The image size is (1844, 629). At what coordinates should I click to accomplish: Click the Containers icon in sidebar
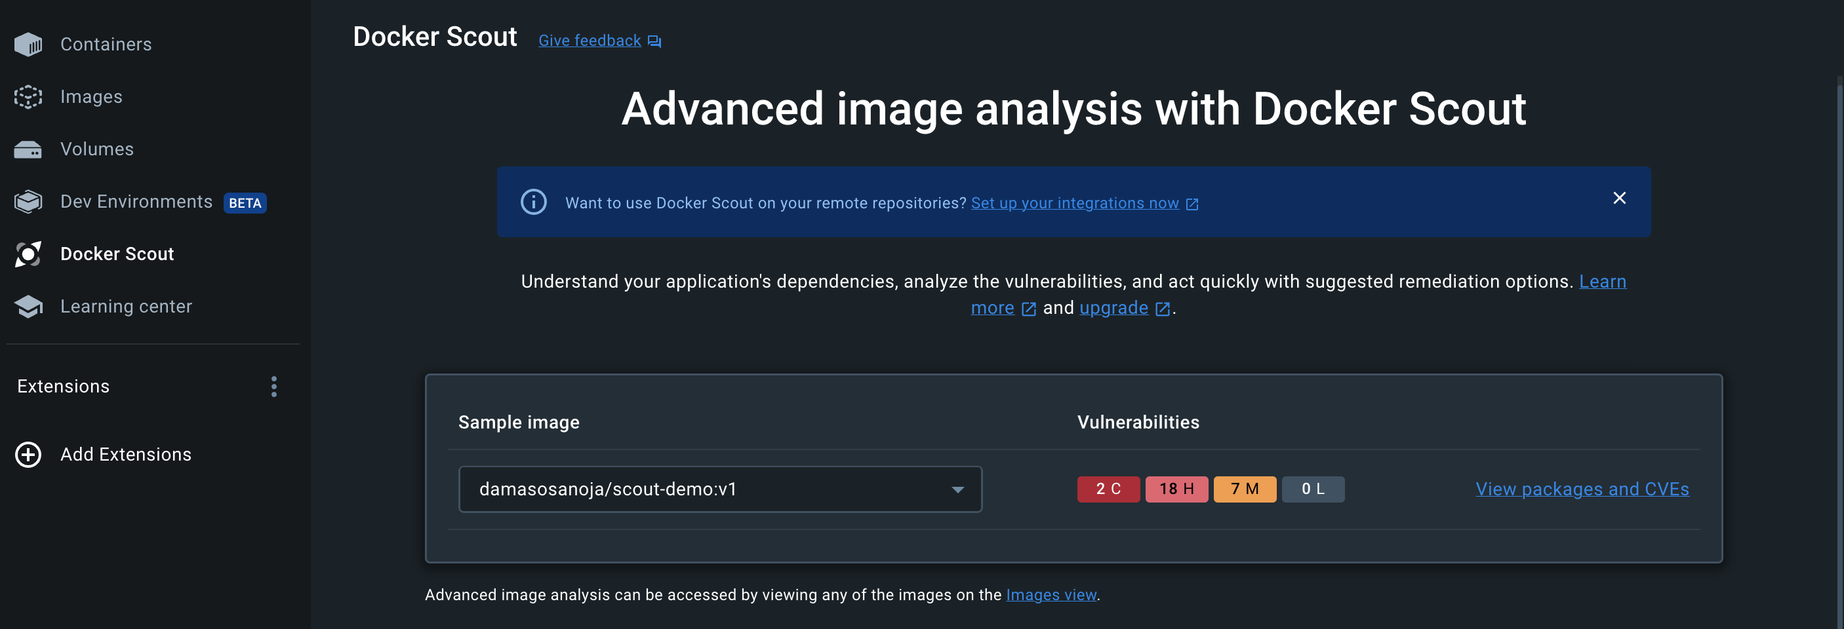click(x=28, y=45)
